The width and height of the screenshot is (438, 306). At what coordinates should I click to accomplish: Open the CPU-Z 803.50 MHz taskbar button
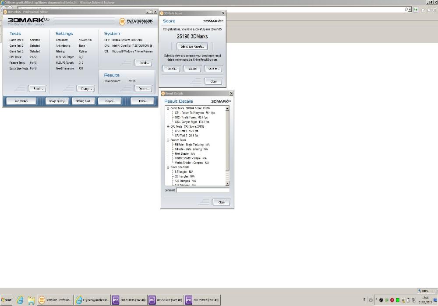[166, 300]
